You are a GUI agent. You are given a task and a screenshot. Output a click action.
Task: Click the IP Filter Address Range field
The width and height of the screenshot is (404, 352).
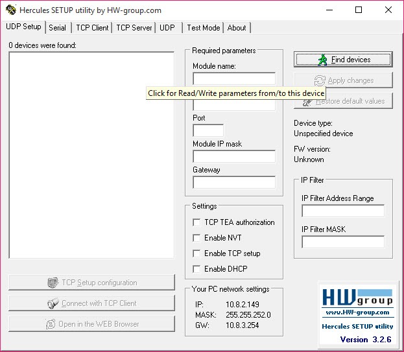point(343,211)
